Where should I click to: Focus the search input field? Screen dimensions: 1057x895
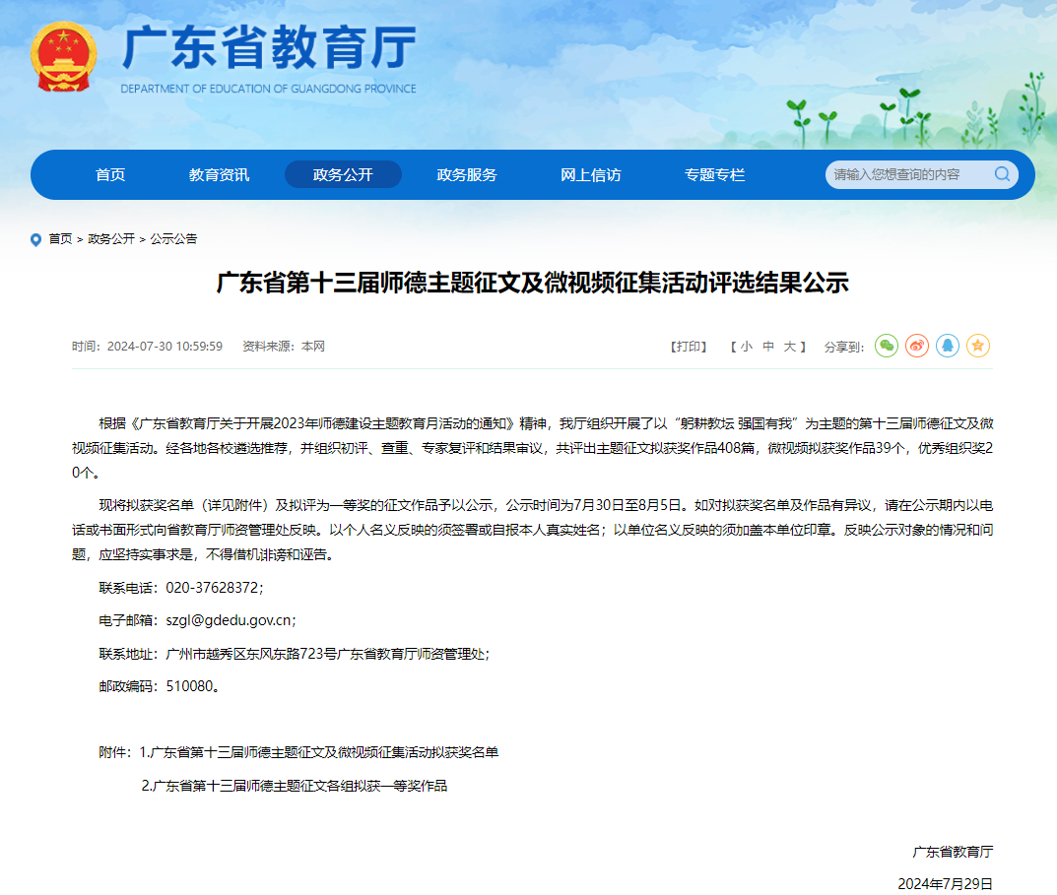(x=906, y=174)
